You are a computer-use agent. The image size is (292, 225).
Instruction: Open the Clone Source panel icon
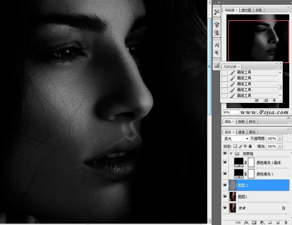[x=217, y=33]
